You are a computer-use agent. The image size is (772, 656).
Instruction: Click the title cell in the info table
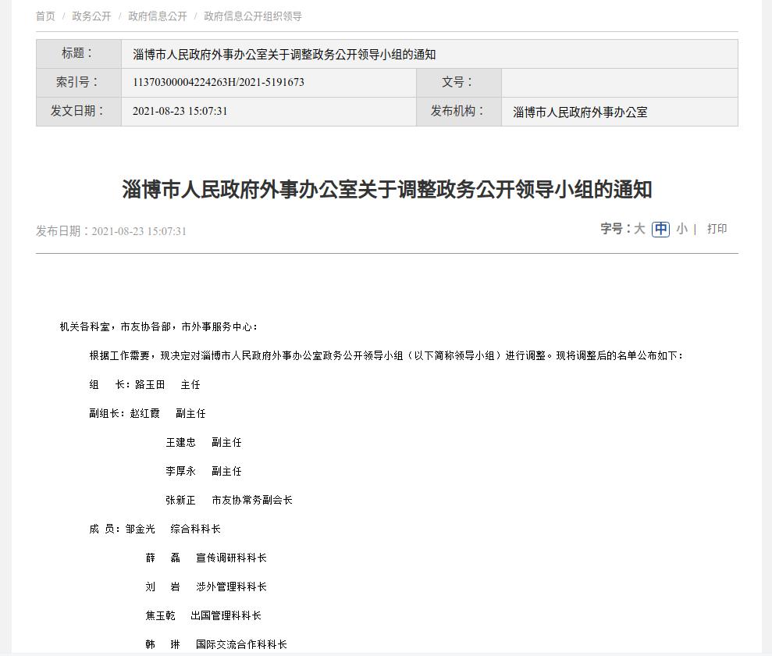tap(429, 54)
